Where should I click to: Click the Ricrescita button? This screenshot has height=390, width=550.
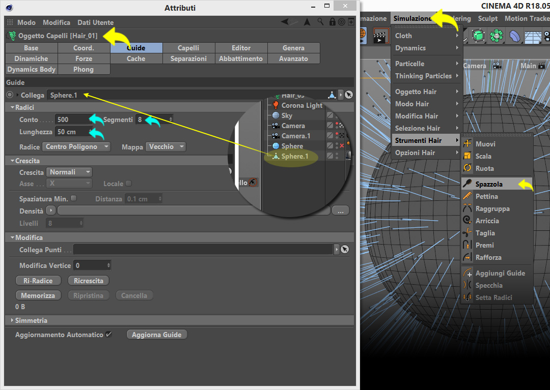pos(89,281)
